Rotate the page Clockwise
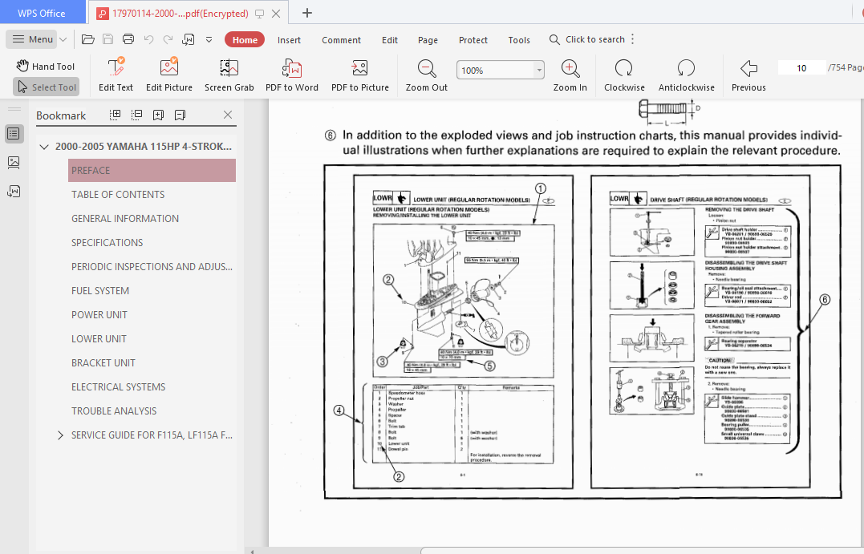Screen dimensions: 864x554 pyautogui.click(x=624, y=75)
